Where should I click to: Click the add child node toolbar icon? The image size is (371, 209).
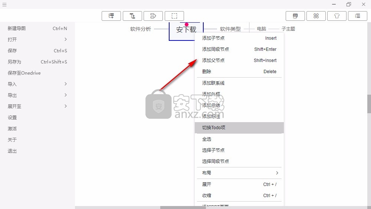pos(132,16)
